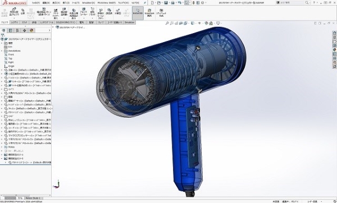Open the Appearances pie-chart tab in the manager panel
The image size is (337, 203).
click(x=31, y=30)
